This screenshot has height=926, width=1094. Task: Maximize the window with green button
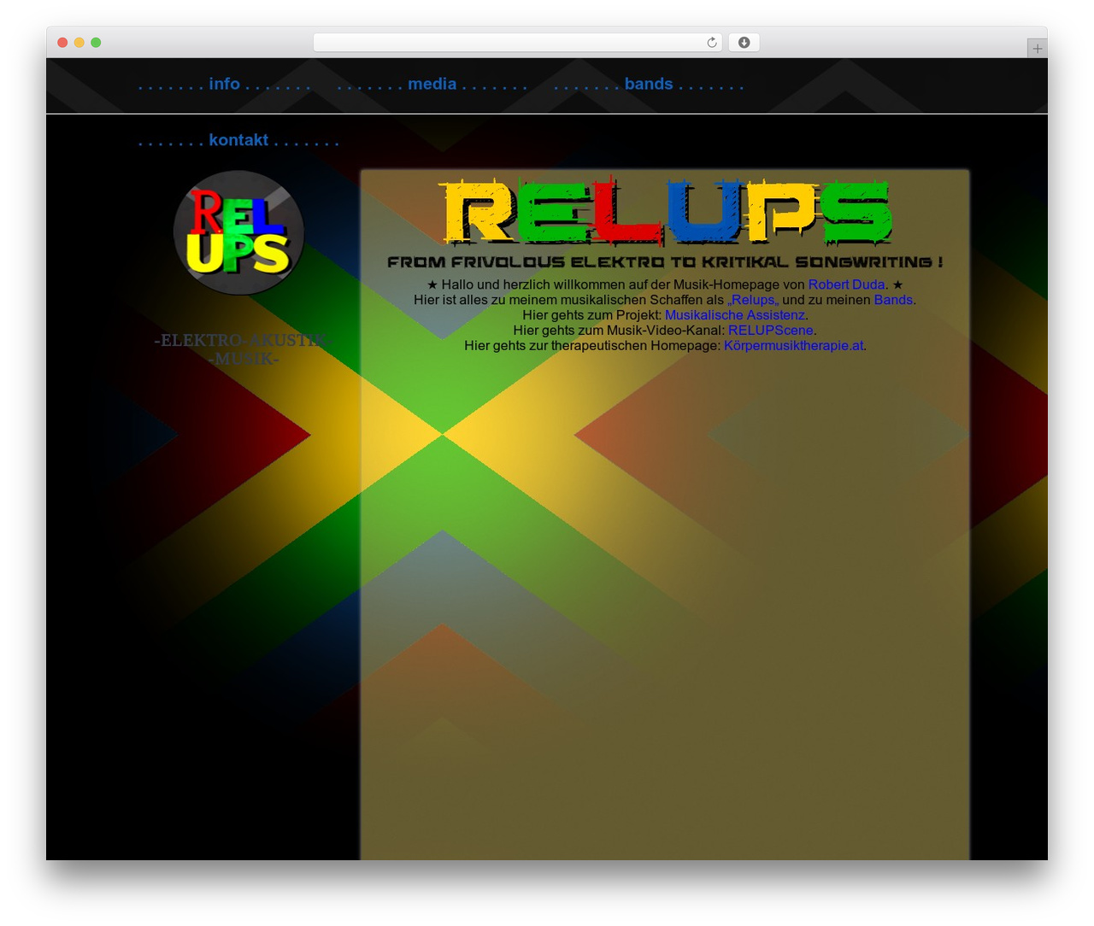(x=96, y=43)
